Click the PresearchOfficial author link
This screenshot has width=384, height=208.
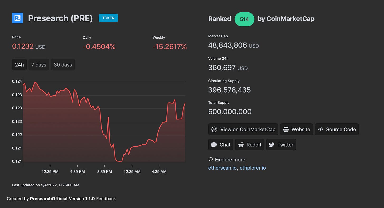coord(49,199)
